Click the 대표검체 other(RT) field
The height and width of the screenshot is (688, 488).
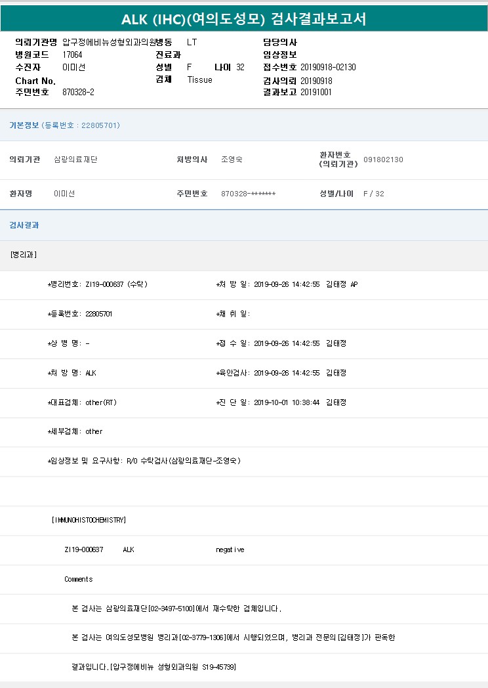pos(100,402)
